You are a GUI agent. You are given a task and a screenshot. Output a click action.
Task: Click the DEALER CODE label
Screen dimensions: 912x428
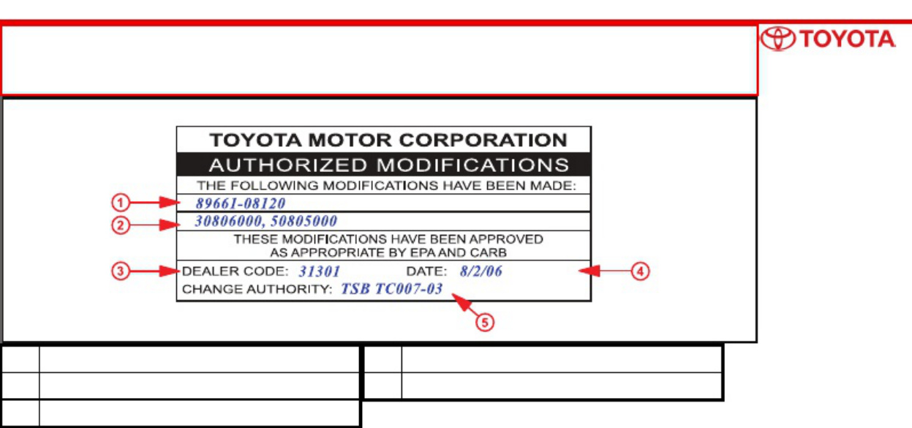(235, 271)
